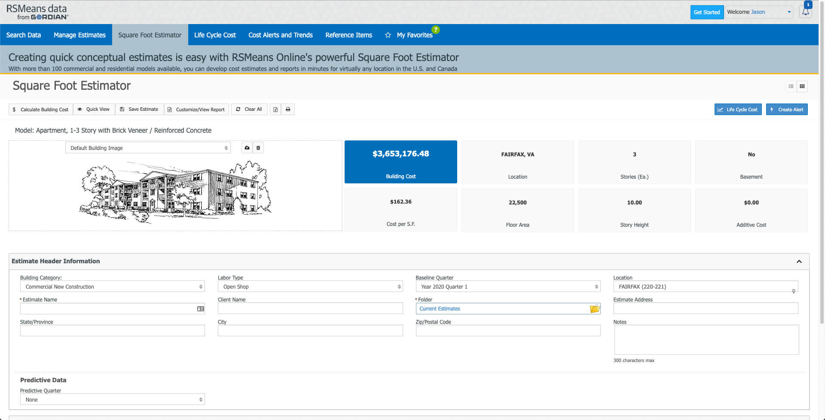Open the Welcome Jason user dropdown
The height and width of the screenshot is (420, 825).
[x=759, y=12]
